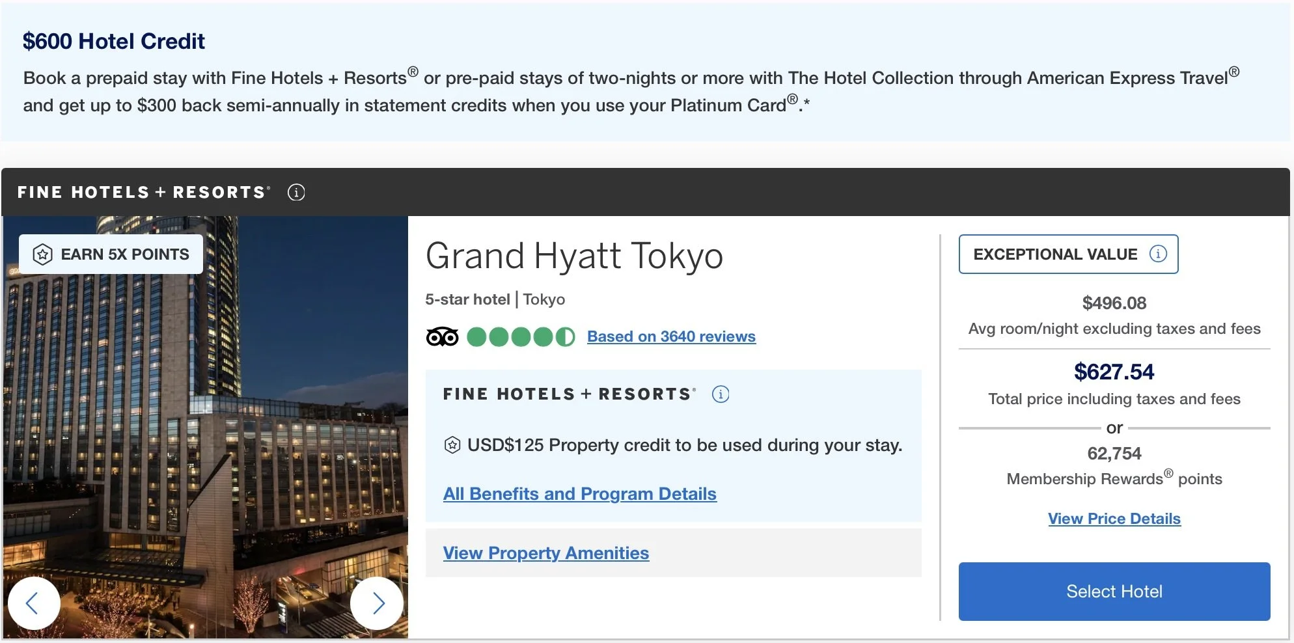
Task: Click the Grand Hyatt Tokyo hotel name
Action: (574, 256)
